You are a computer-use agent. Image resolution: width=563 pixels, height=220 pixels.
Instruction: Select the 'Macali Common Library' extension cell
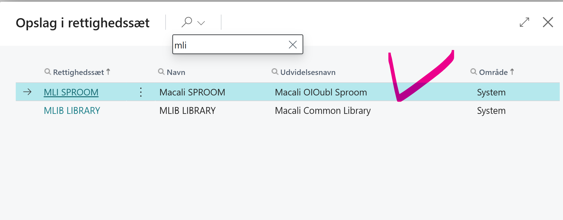tap(323, 111)
